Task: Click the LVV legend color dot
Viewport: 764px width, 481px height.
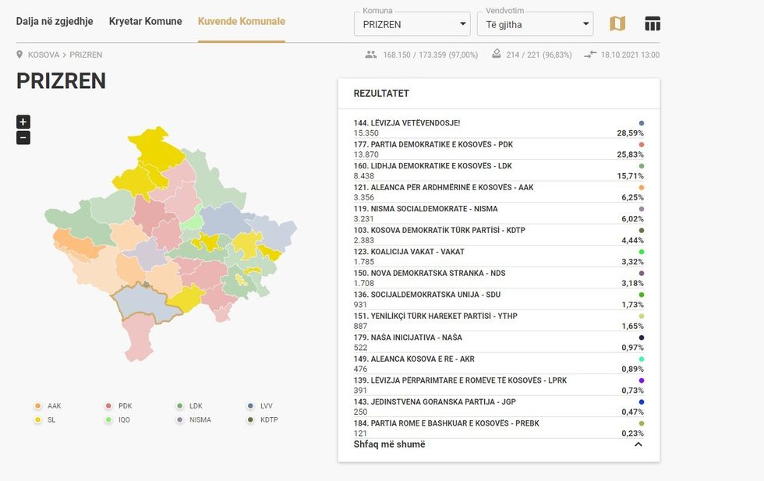Action: [x=250, y=406]
